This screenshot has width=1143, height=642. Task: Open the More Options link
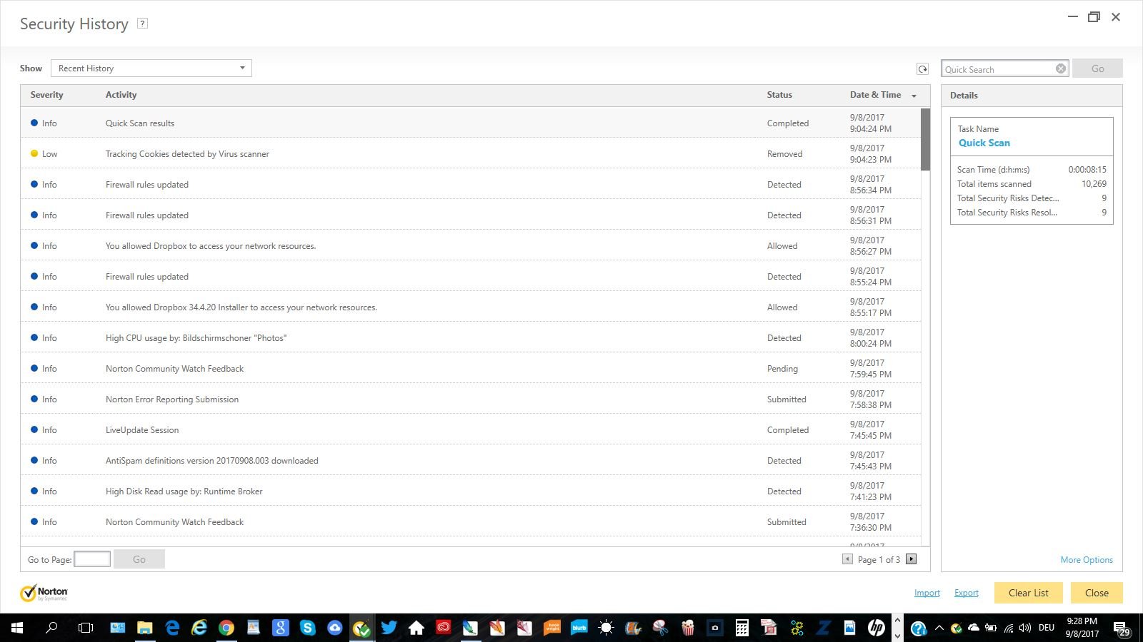coord(1087,560)
